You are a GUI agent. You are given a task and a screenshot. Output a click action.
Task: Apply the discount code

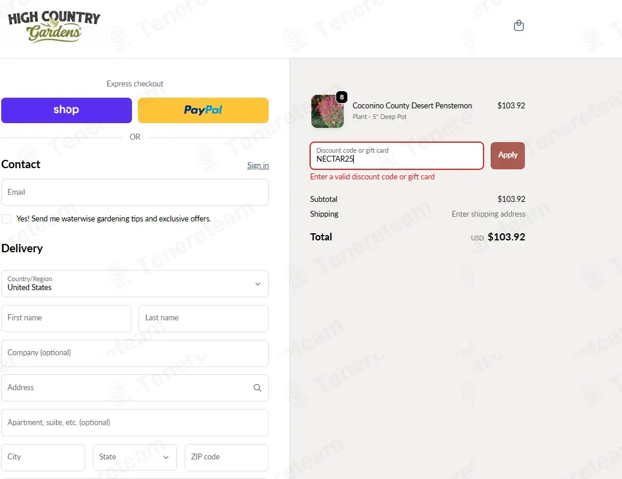click(x=508, y=156)
